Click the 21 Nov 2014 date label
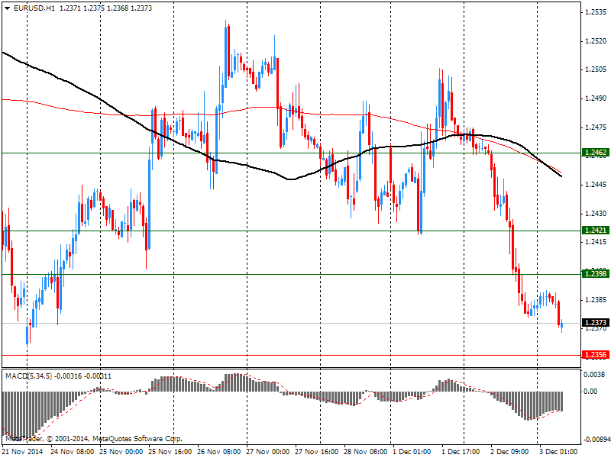The height and width of the screenshot is (458, 611). point(23,452)
